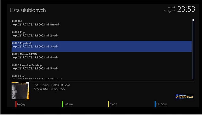Show the Ulubione favorites list
Screen dimensions: 202x115
[x=162, y=104]
